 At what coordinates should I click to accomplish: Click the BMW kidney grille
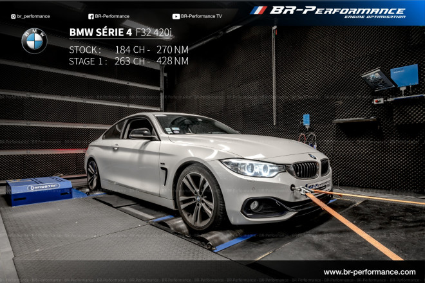click(306, 169)
